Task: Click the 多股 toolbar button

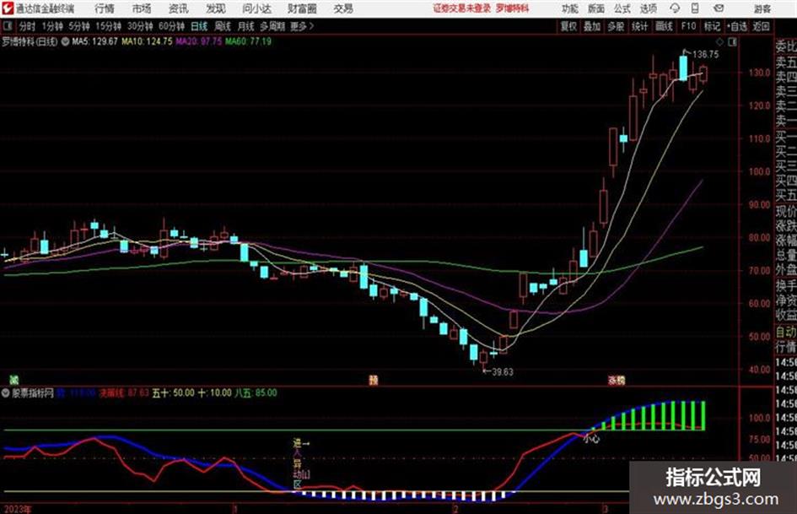Action: tap(616, 26)
